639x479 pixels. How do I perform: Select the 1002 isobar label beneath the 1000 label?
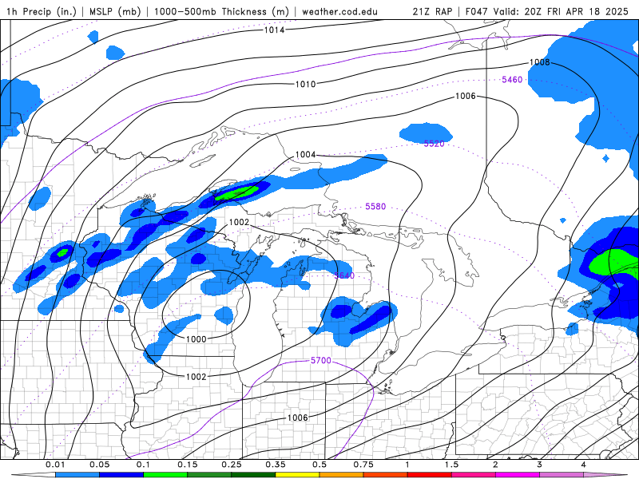click(196, 377)
